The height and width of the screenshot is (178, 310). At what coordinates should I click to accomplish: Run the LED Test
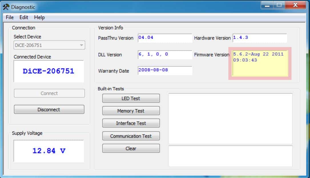coord(131,98)
